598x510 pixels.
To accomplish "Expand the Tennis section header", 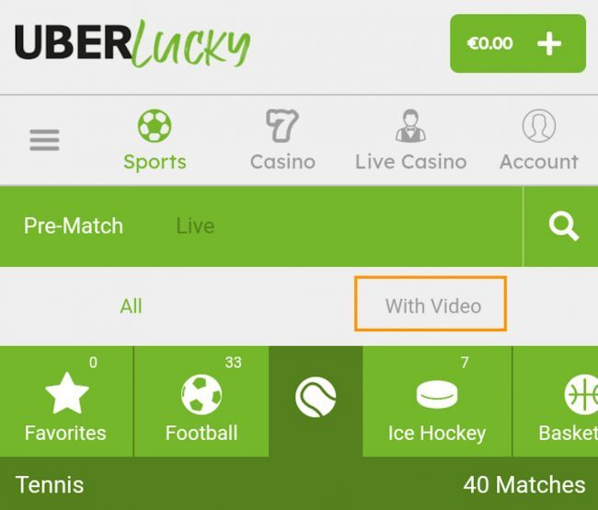I will pyautogui.click(x=299, y=483).
